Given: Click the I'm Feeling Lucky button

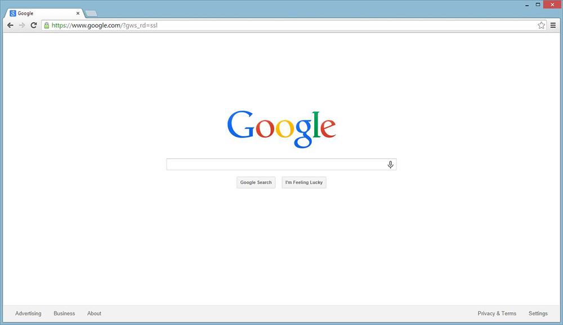Looking at the screenshot, I should tap(303, 182).
